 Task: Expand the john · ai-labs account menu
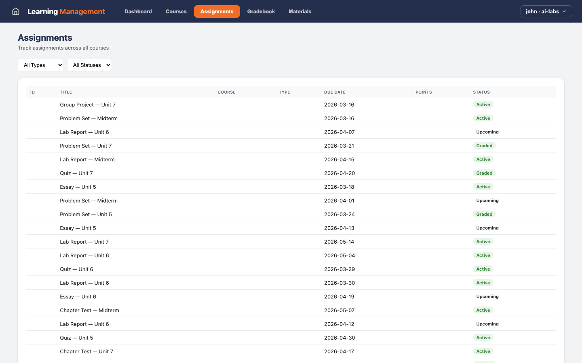pos(546,11)
